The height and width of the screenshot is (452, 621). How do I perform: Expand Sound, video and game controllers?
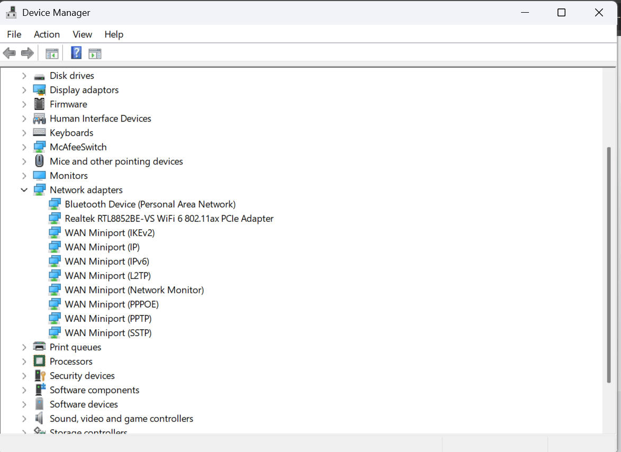click(x=24, y=418)
